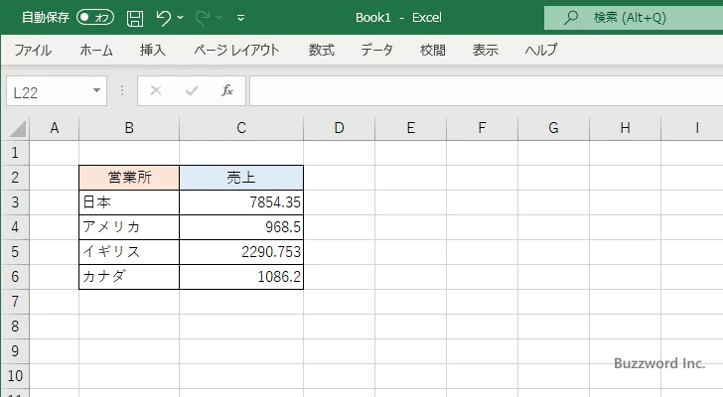The width and height of the screenshot is (723, 397).
Task: Click the formula bar Cancel X icon
Action: point(156,90)
